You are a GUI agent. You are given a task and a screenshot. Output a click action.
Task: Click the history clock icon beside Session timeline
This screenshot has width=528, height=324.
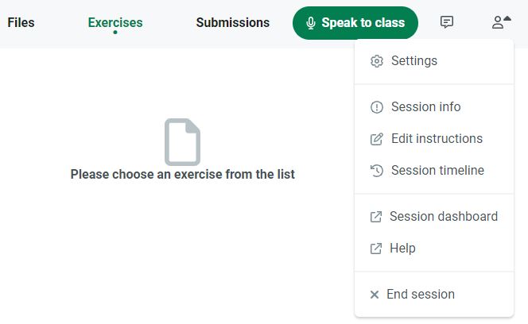coord(377,171)
